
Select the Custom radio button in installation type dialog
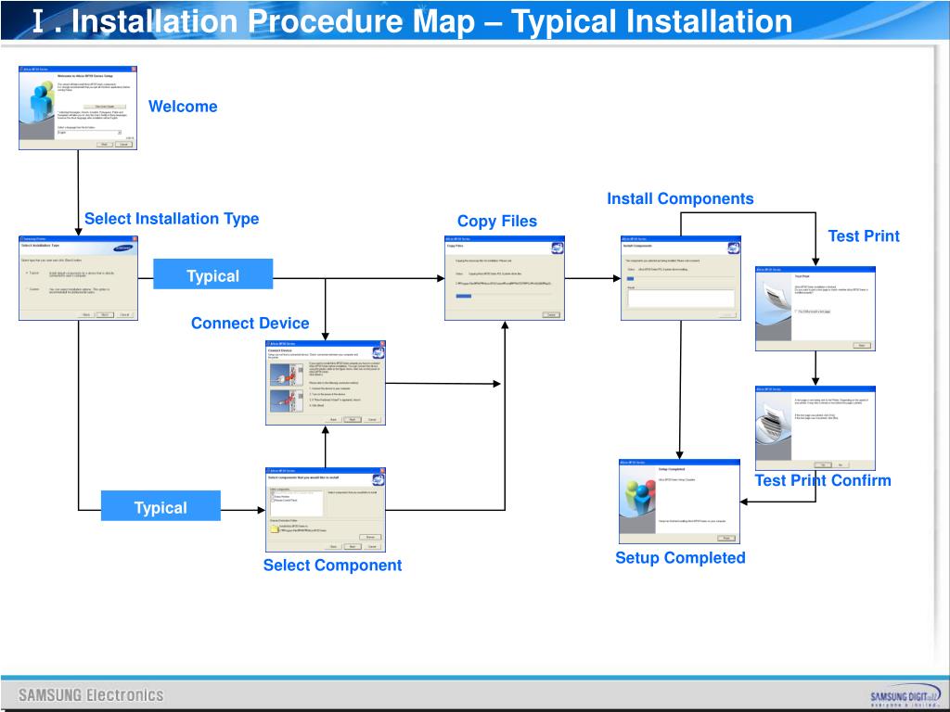click(27, 289)
